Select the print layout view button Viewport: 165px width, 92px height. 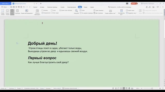click(x=12, y=12)
